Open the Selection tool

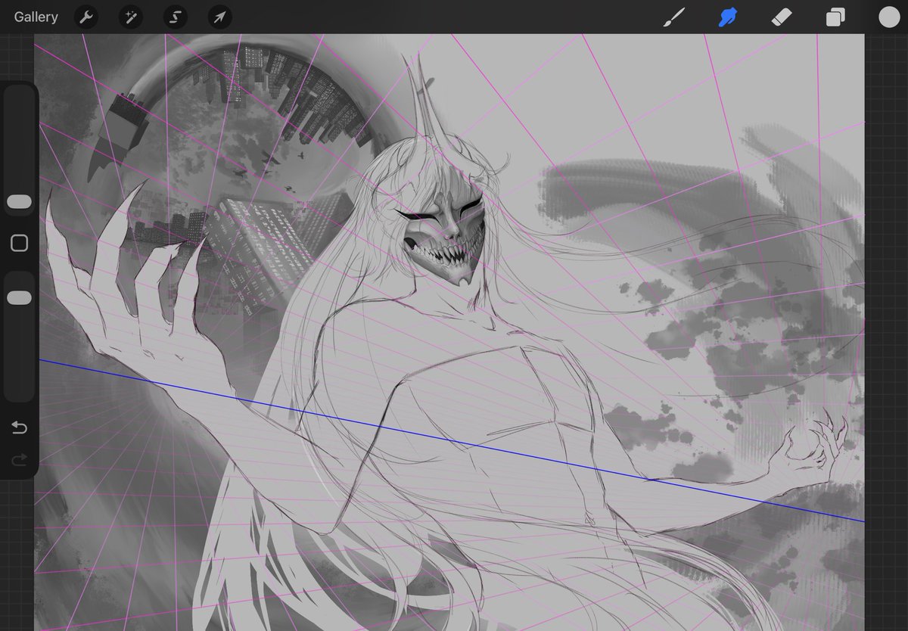[176, 17]
